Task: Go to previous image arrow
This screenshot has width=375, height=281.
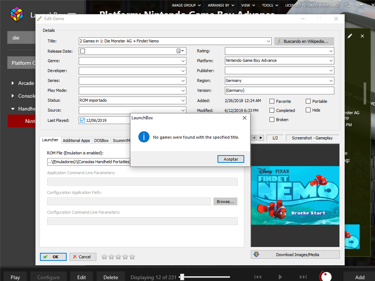Action: coord(254,138)
